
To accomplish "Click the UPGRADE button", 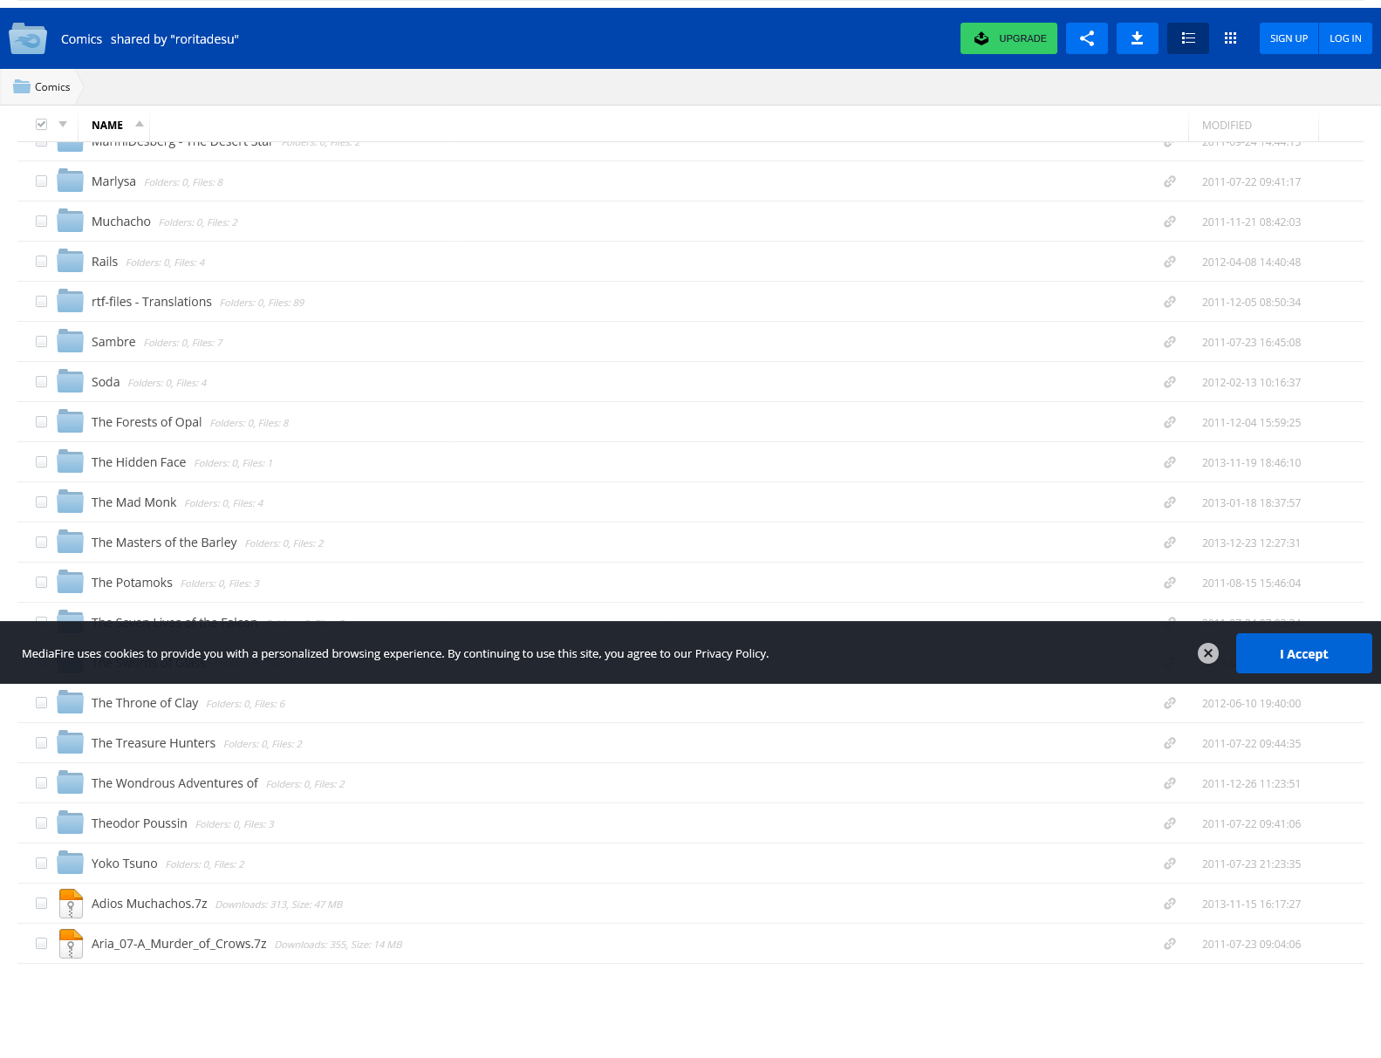I will coord(1008,38).
